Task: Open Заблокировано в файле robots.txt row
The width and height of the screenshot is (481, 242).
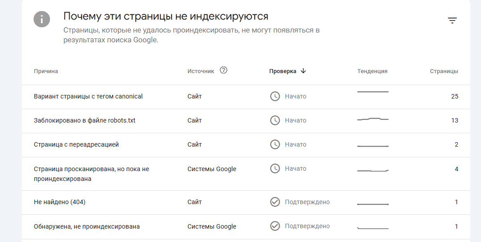Action: coord(85,120)
